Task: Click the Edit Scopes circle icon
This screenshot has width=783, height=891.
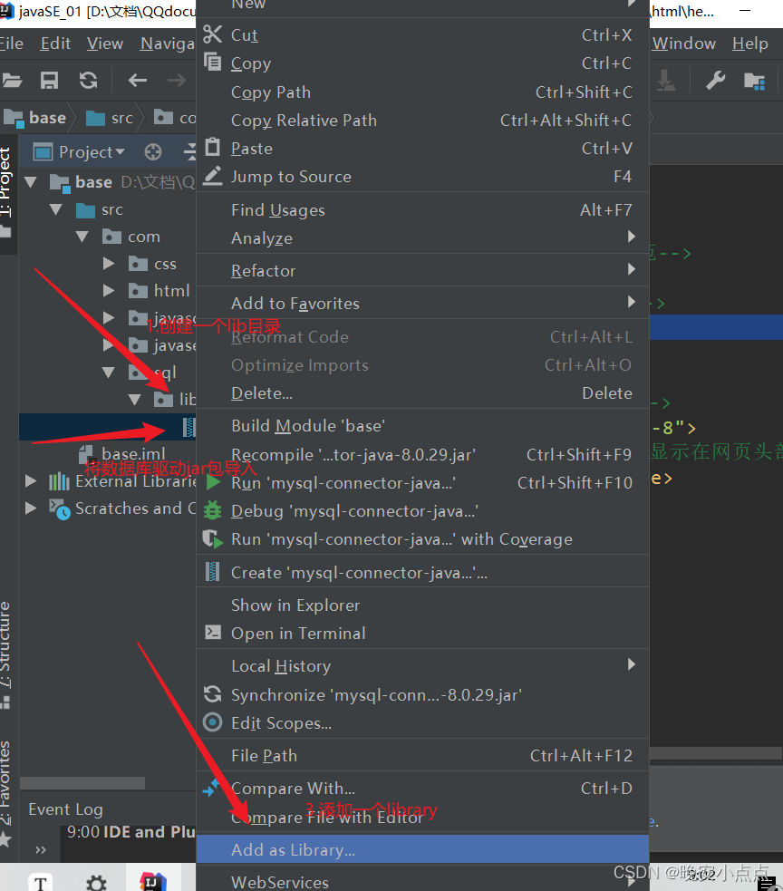Action: click(x=212, y=722)
